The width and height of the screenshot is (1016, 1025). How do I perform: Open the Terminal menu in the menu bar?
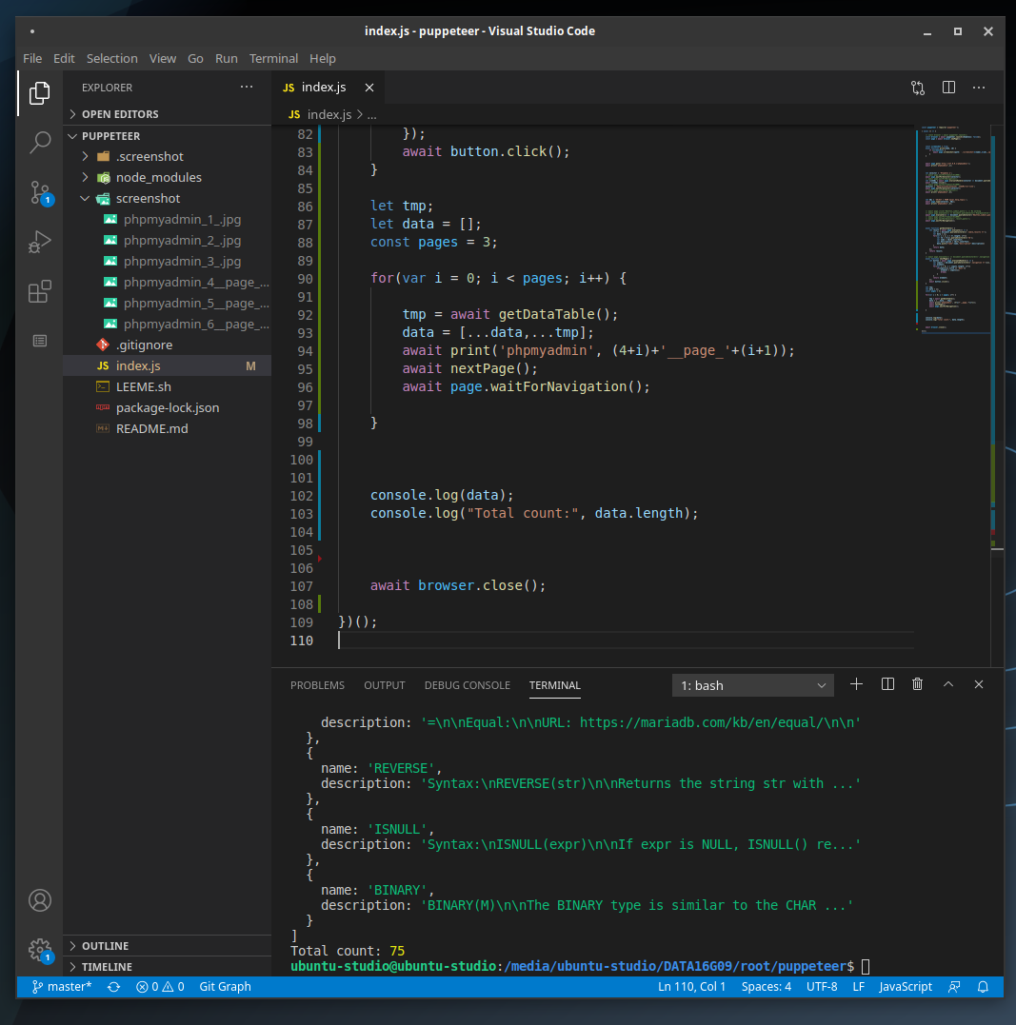[x=273, y=58]
